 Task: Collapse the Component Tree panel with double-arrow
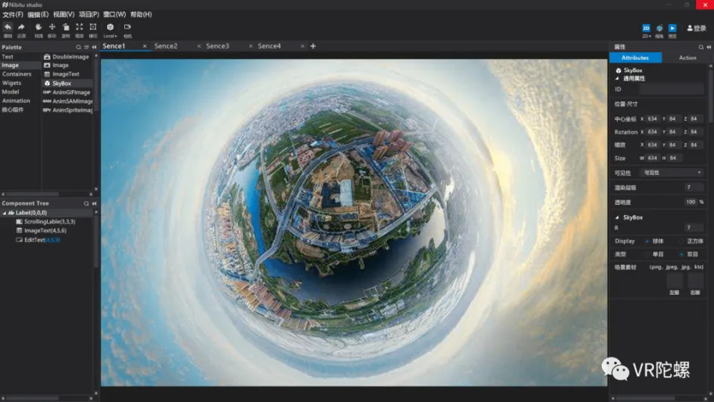pyautogui.click(x=94, y=203)
